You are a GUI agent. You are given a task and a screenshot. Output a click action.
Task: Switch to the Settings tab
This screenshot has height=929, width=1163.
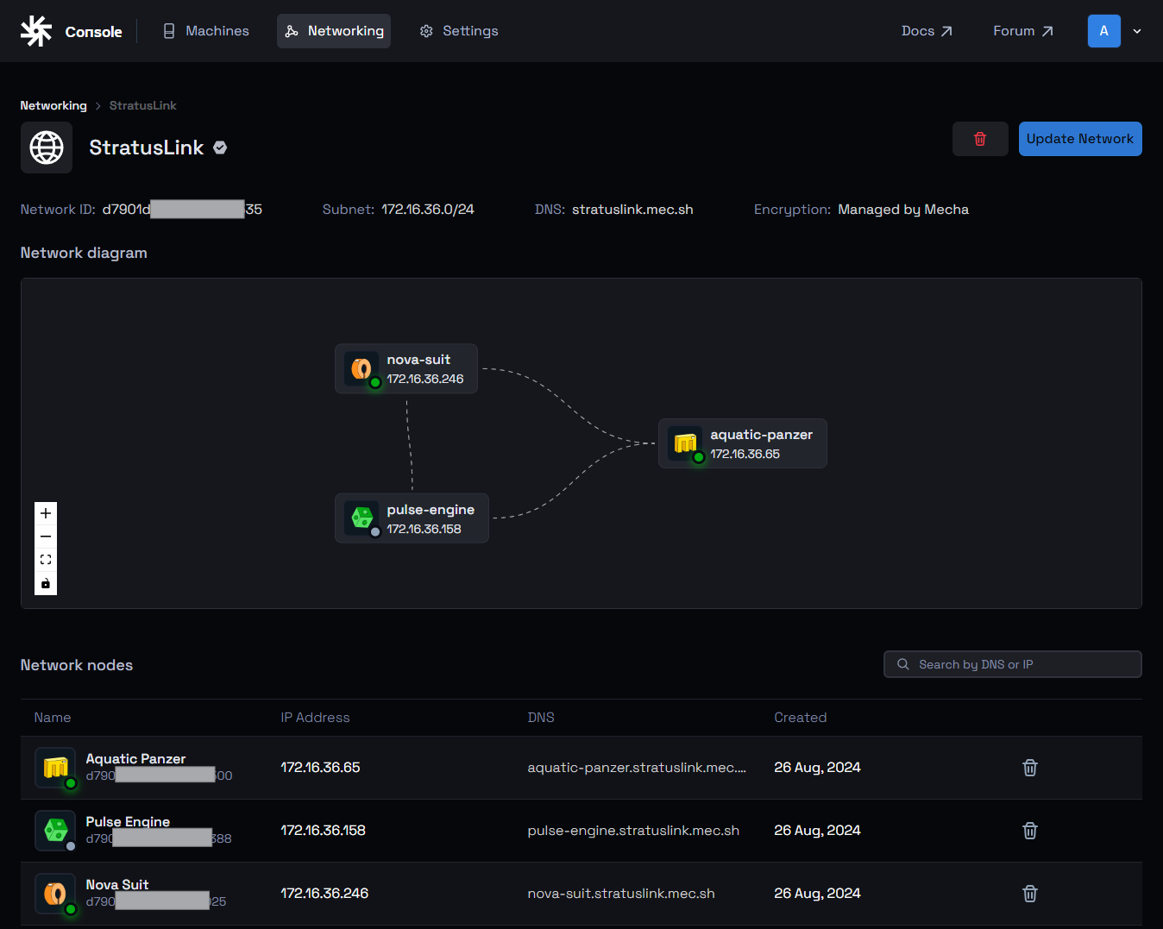(x=459, y=31)
